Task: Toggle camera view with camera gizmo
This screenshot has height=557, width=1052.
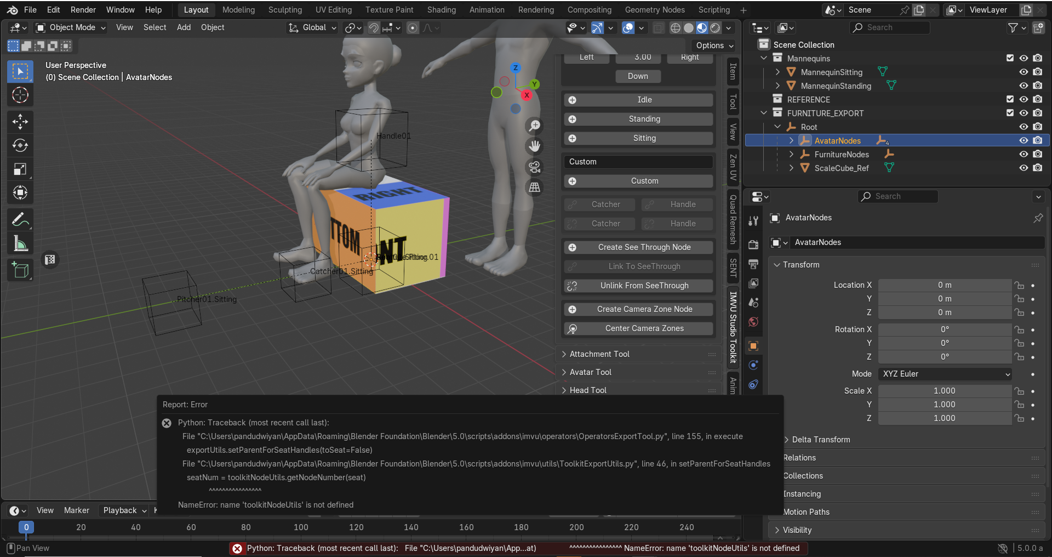Action: click(x=535, y=167)
